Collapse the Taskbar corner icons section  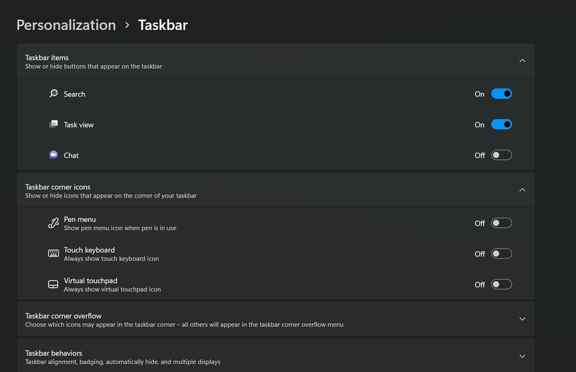[522, 189]
